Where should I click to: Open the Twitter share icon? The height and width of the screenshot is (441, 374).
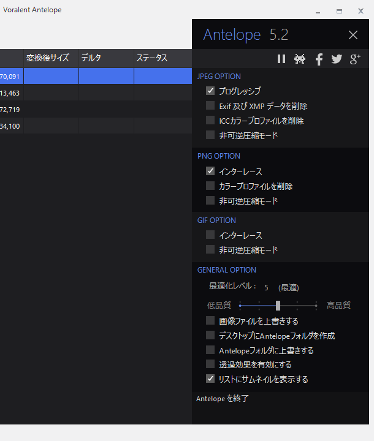tap(337, 59)
